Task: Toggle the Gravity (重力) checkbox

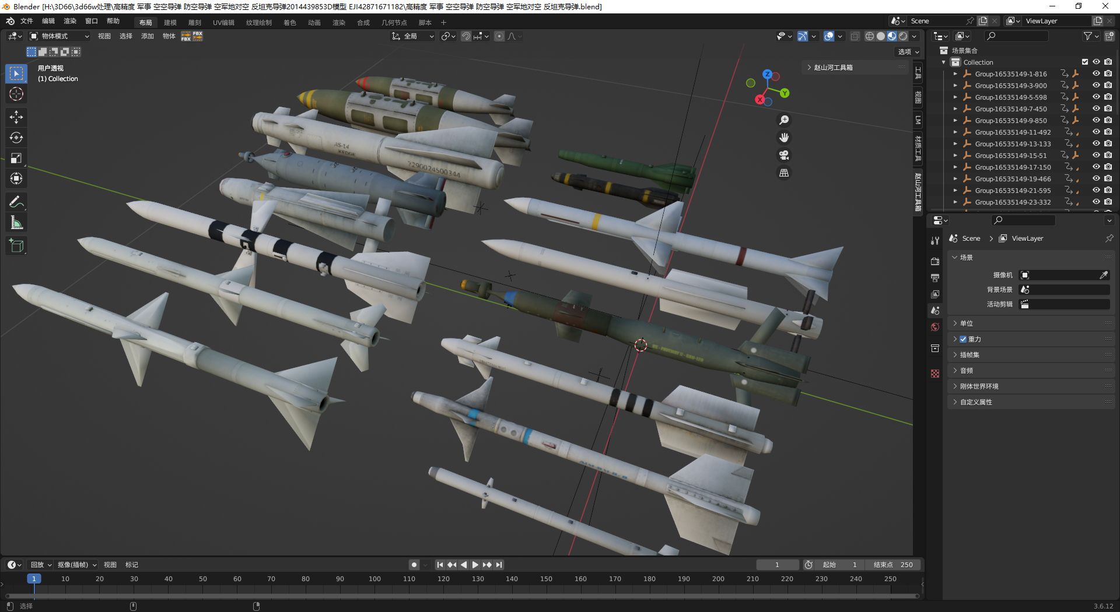Action: click(963, 339)
